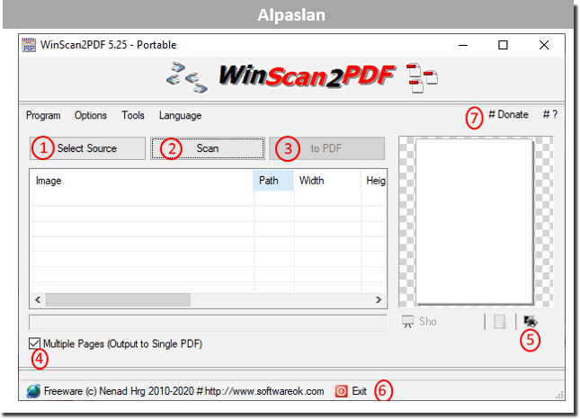Image resolution: width=580 pixels, height=419 pixels.
Task: Click the page icon under the preview
Action: tap(500, 322)
